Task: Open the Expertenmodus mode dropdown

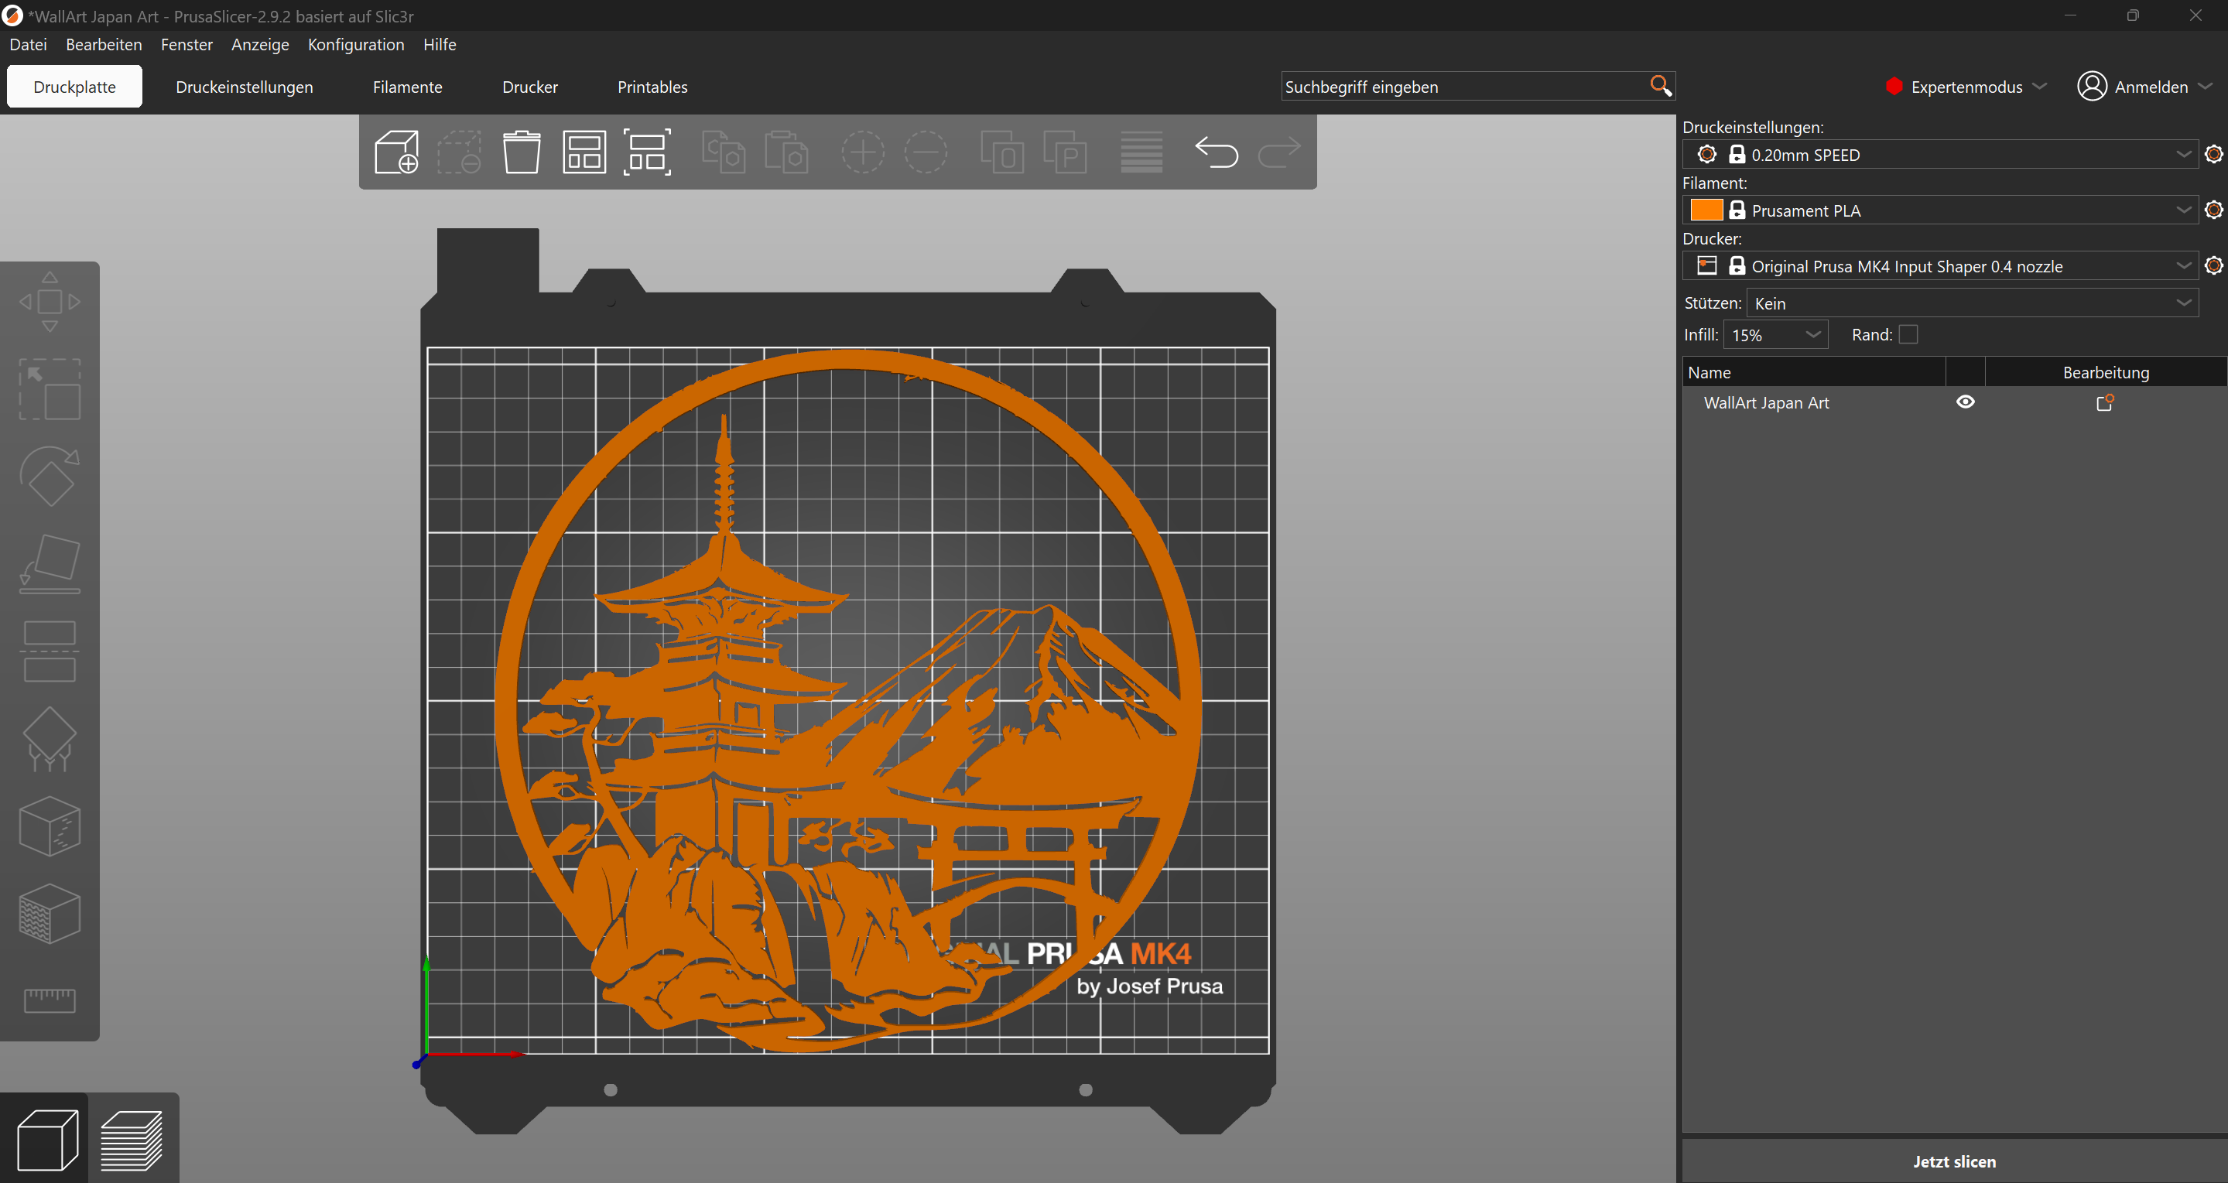Action: 1966,87
